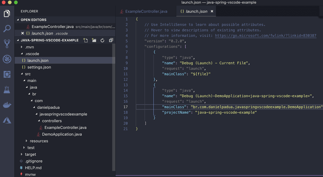This screenshot has width=323, height=177.
Task: Select the Test beaker icon
Action: click(x=7, y=89)
